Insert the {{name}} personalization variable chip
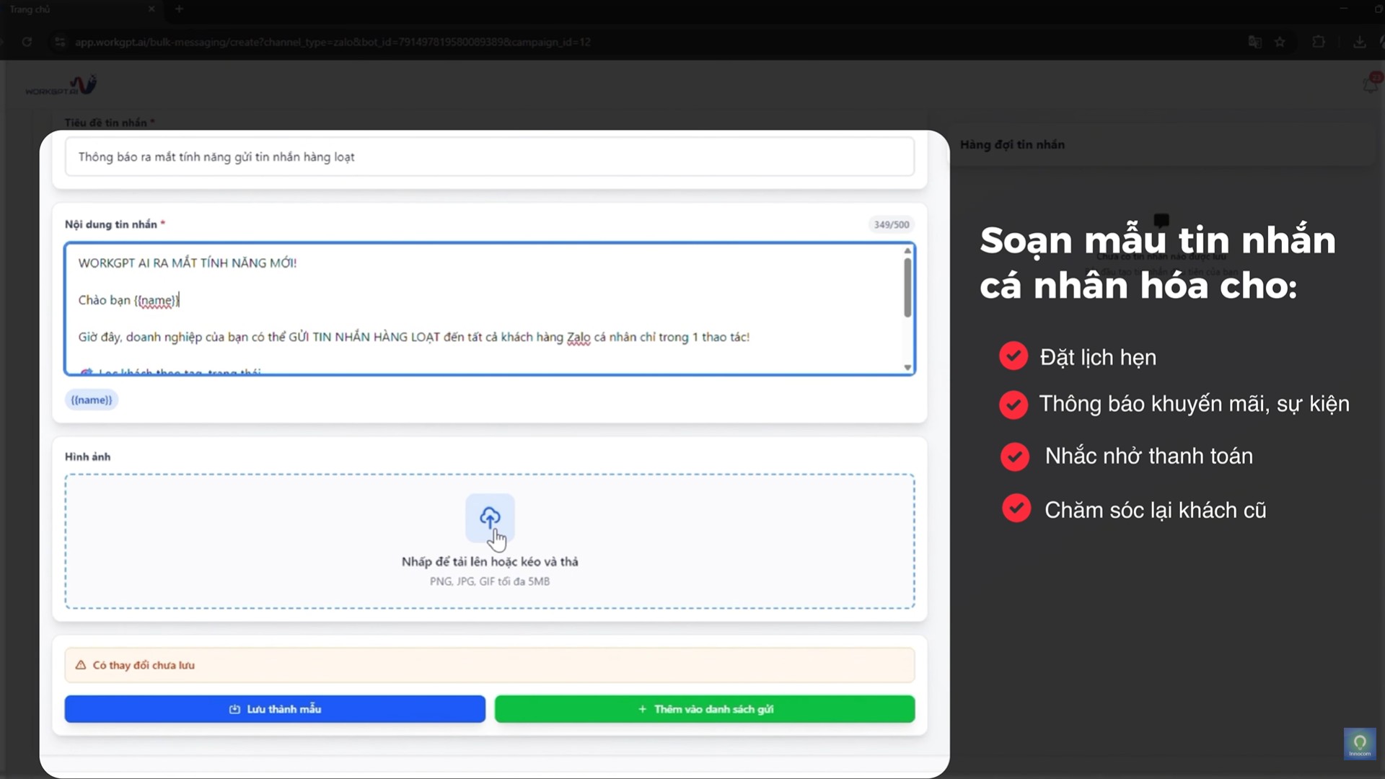1385x779 pixels. [x=91, y=399]
